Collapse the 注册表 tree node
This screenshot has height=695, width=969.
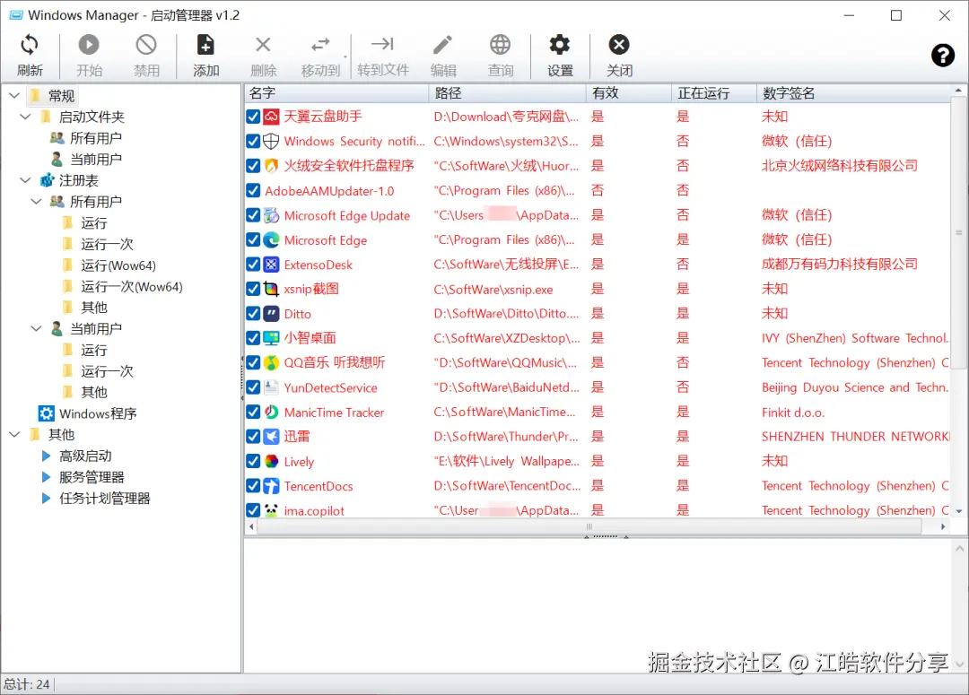pos(25,180)
